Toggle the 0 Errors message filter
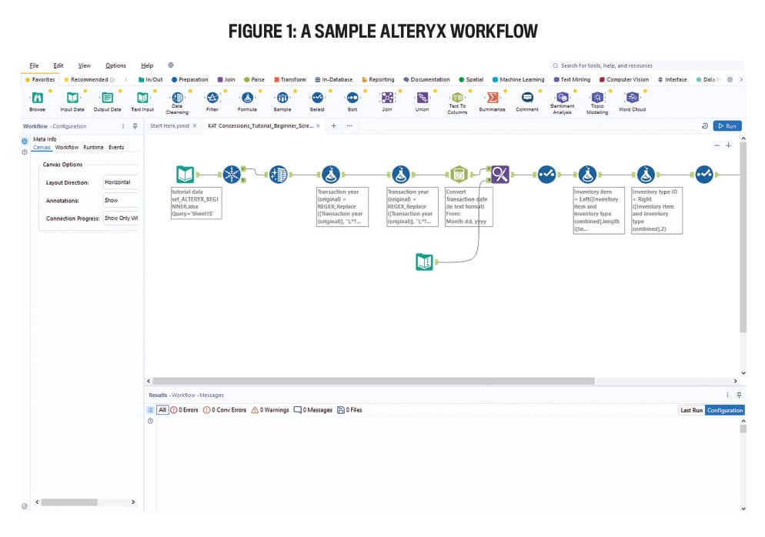Viewport: 765px width, 537px height. tap(185, 410)
